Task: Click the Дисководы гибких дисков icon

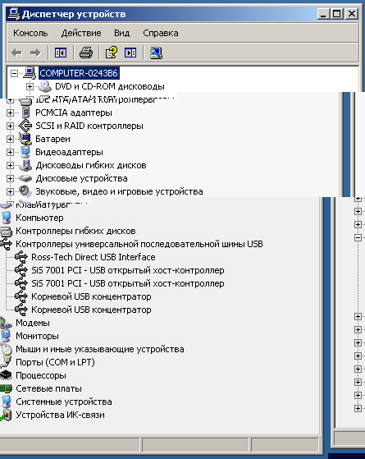Action: tap(25, 165)
